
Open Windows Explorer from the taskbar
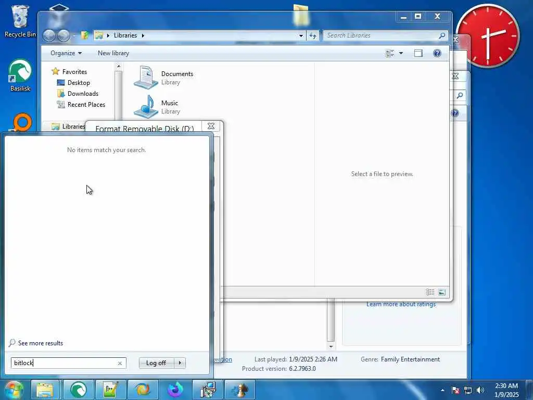coord(45,390)
